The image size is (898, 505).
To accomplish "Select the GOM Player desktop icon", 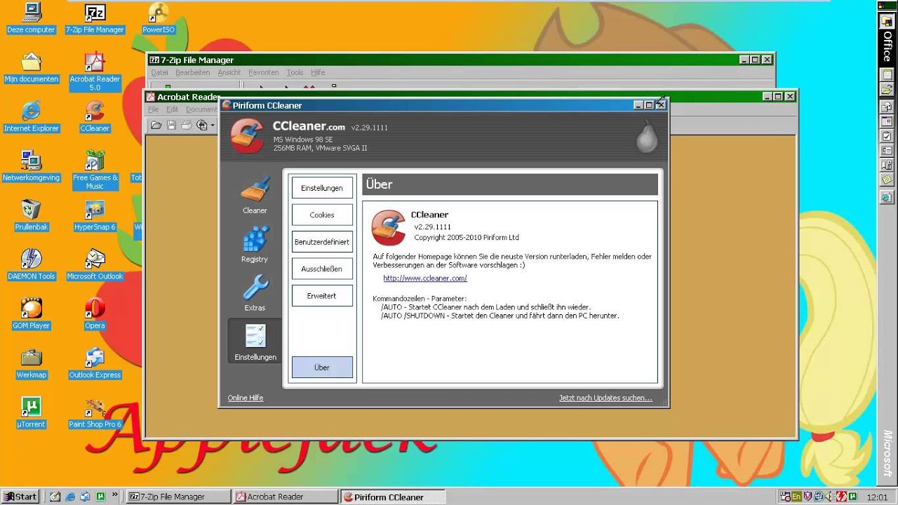I will pos(31,314).
